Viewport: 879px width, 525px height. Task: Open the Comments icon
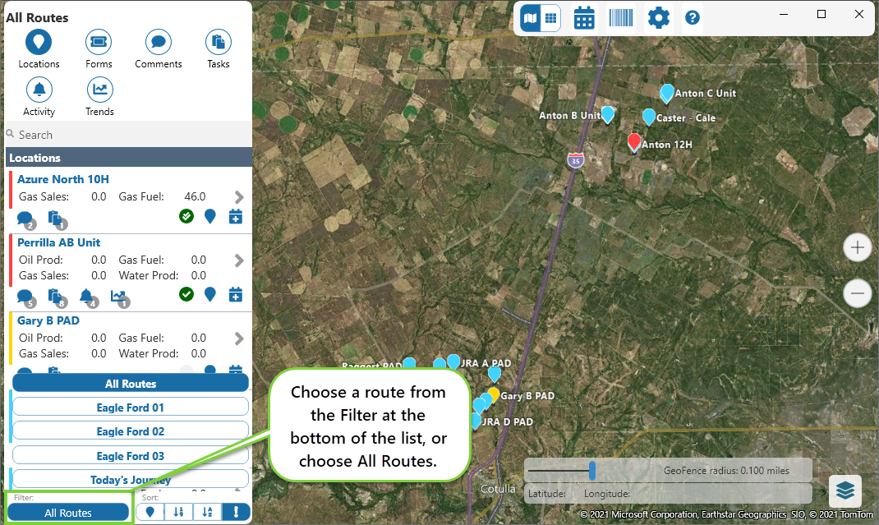158,42
